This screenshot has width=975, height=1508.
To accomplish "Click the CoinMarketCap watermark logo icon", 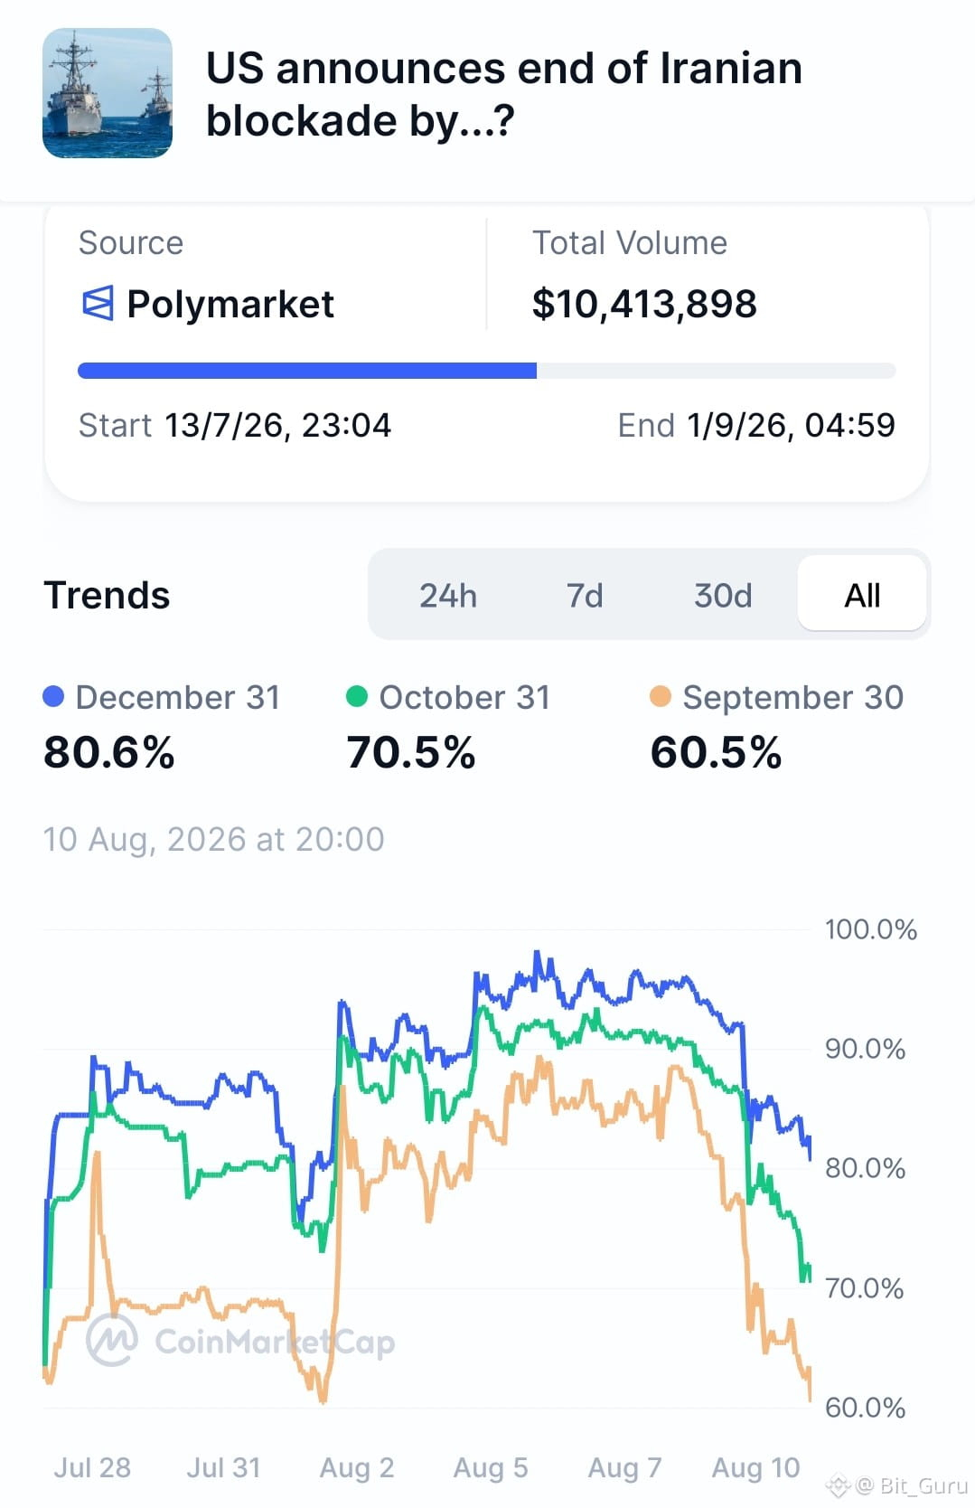I will 112,1340.
